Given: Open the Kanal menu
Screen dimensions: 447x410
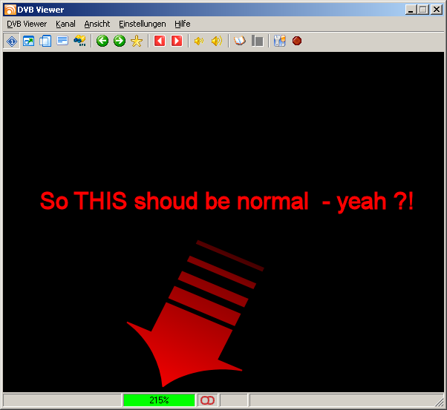Looking at the screenshot, I should [x=65, y=24].
